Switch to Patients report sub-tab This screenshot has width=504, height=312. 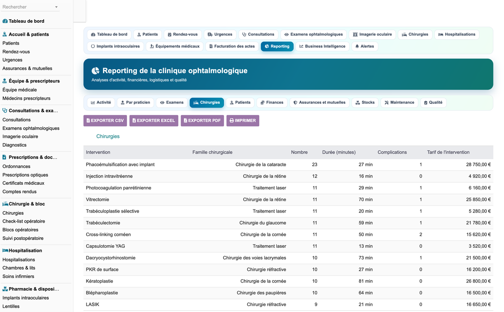[240, 102]
